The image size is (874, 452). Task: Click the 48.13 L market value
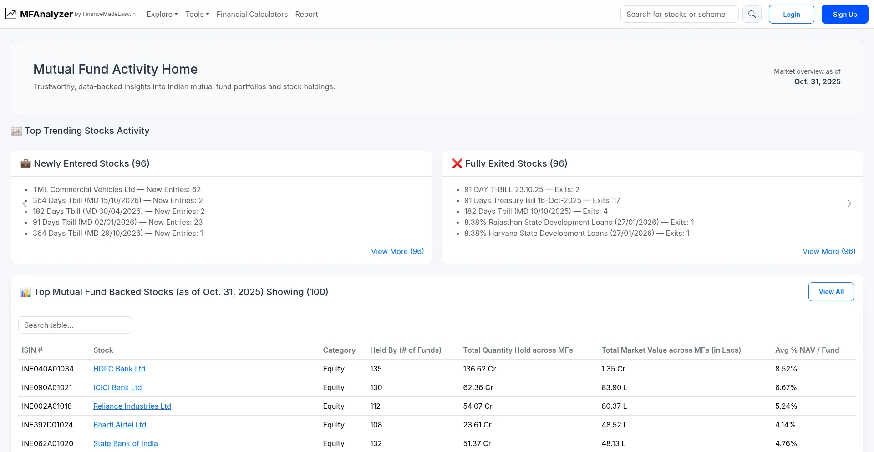click(x=613, y=443)
